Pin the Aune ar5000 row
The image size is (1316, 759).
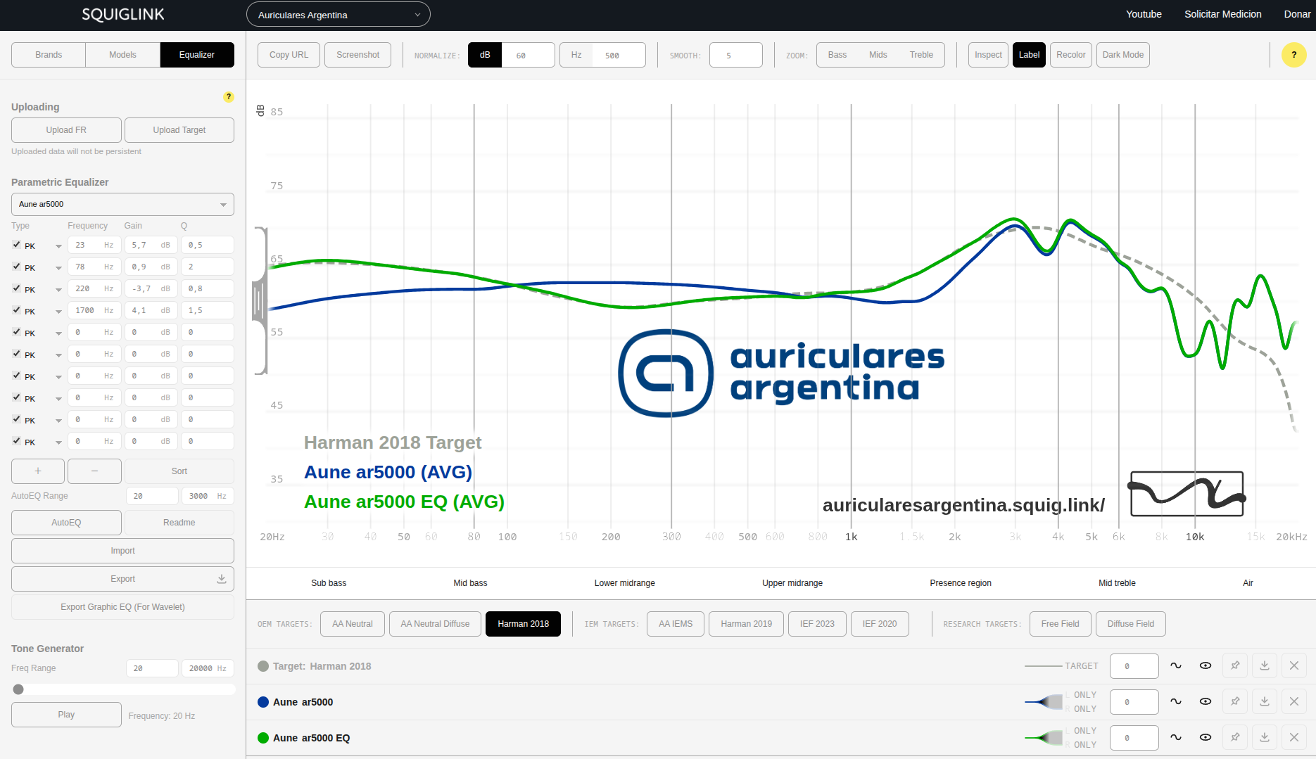pos(1235,701)
